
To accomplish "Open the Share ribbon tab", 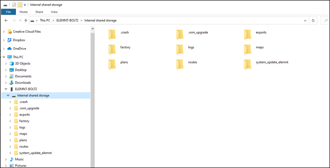I will coord(39,12).
